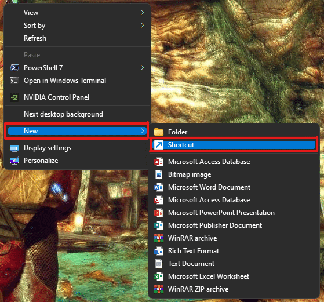Screen dimensions: 324x302
Task: Expand the View submenu arrow
Action: [142, 13]
